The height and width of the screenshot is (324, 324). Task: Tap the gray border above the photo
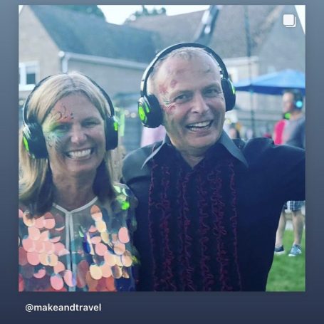tap(162, 2)
